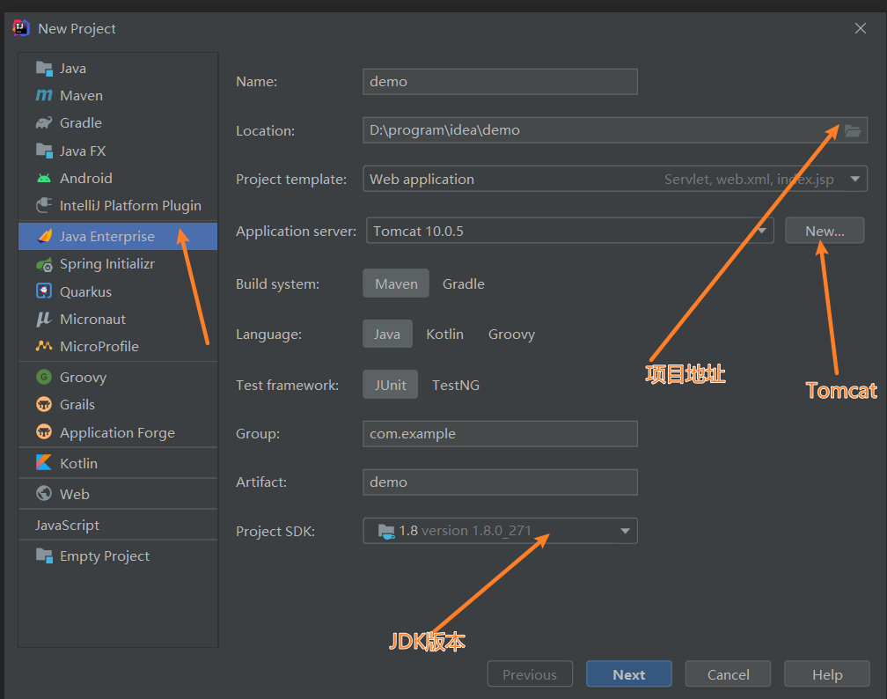The height and width of the screenshot is (699, 887).
Task: Click the Grails icon
Action: (x=44, y=405)
